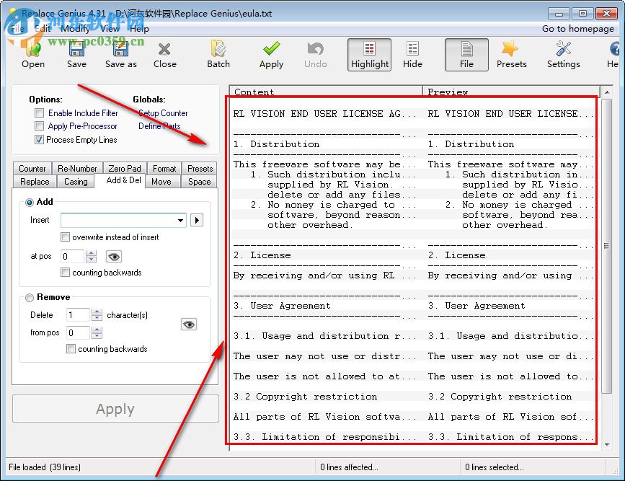The width and height of the screenshot is (625, 481).
Task: Switch to the Re-Number tab
Action: (x=77, y=168)
